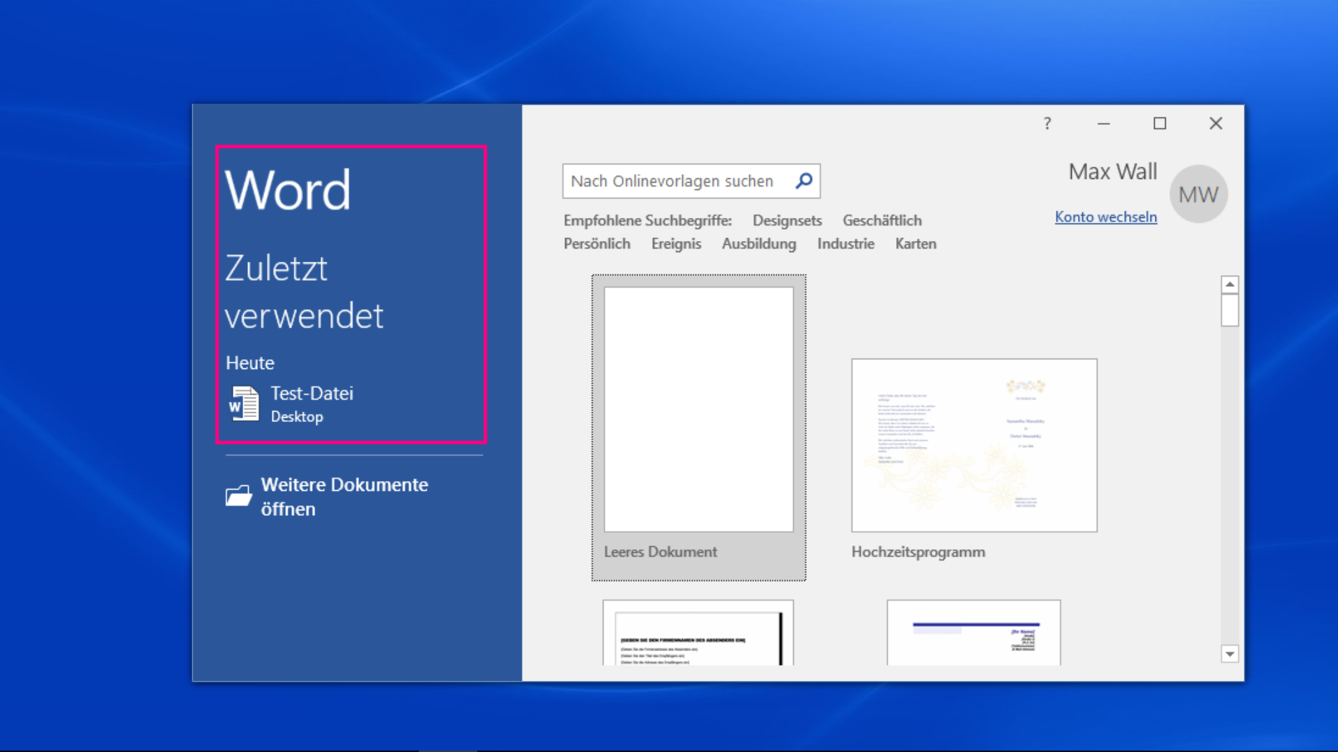The image size is (1338, 752).
Task: Click the template list scroll down arrow
Action: pyautogui.click(x=1229, y=654)
